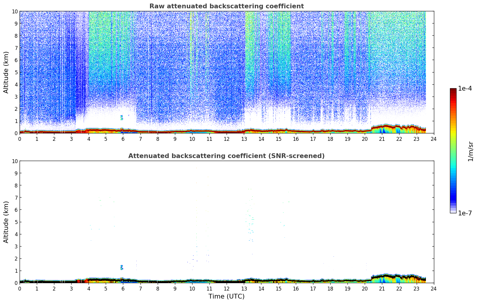Click the 'Raw attenuated backscattering coefficient' title
477x303 pixels.
pos(226,6)
